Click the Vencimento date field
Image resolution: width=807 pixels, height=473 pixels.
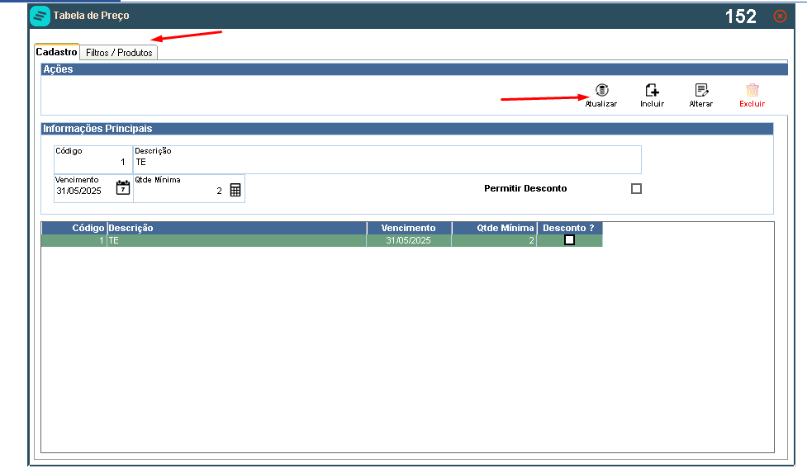coord(85,189)
